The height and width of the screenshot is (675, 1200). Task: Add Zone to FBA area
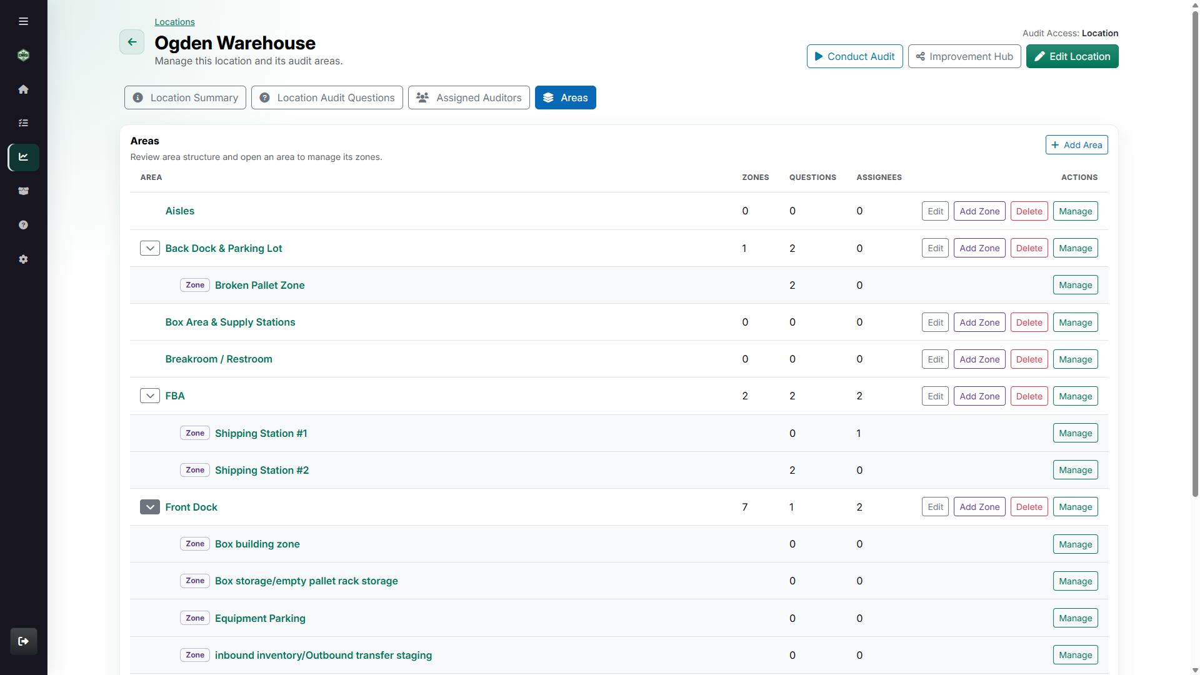point(979,396)
